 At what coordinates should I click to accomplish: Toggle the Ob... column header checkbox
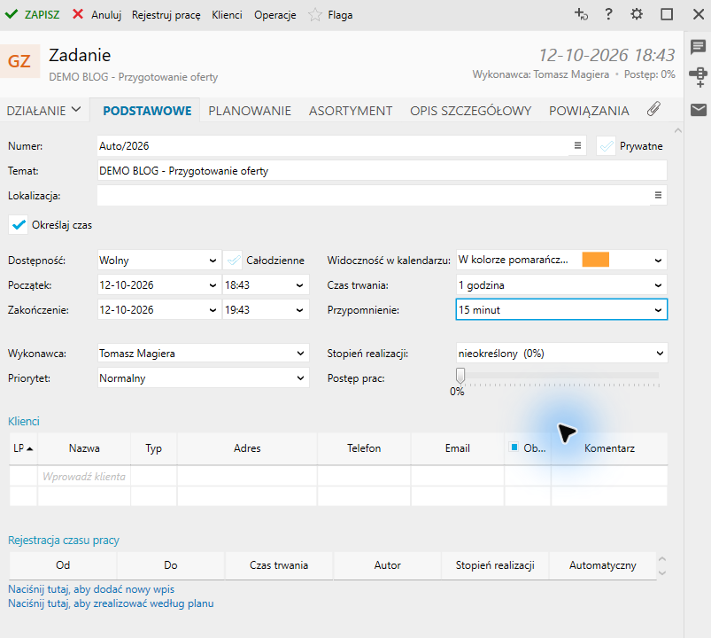pyautogui.click(x=514, y=447)
